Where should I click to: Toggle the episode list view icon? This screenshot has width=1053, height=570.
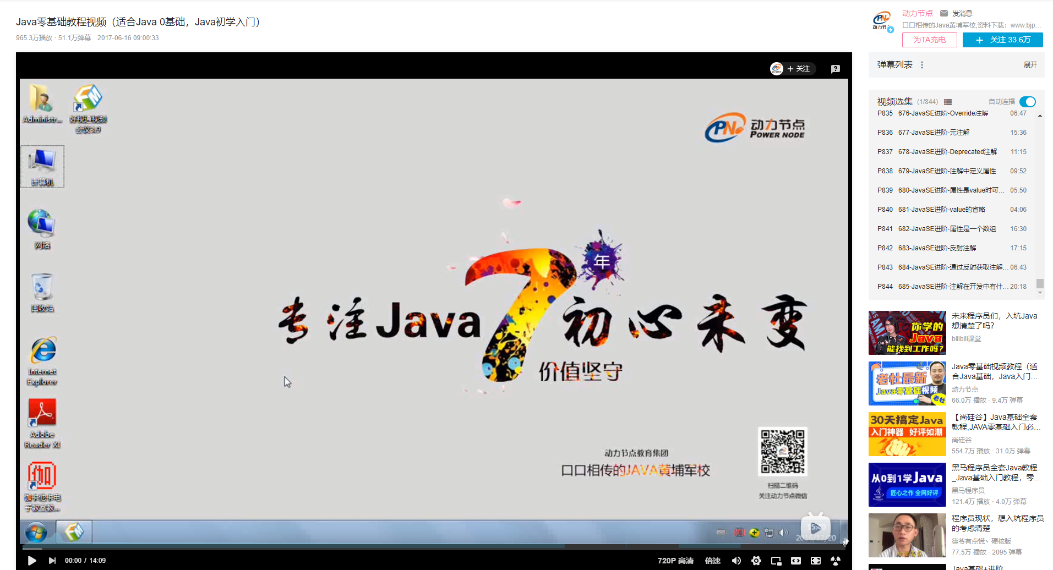click(x=948, y=102)
